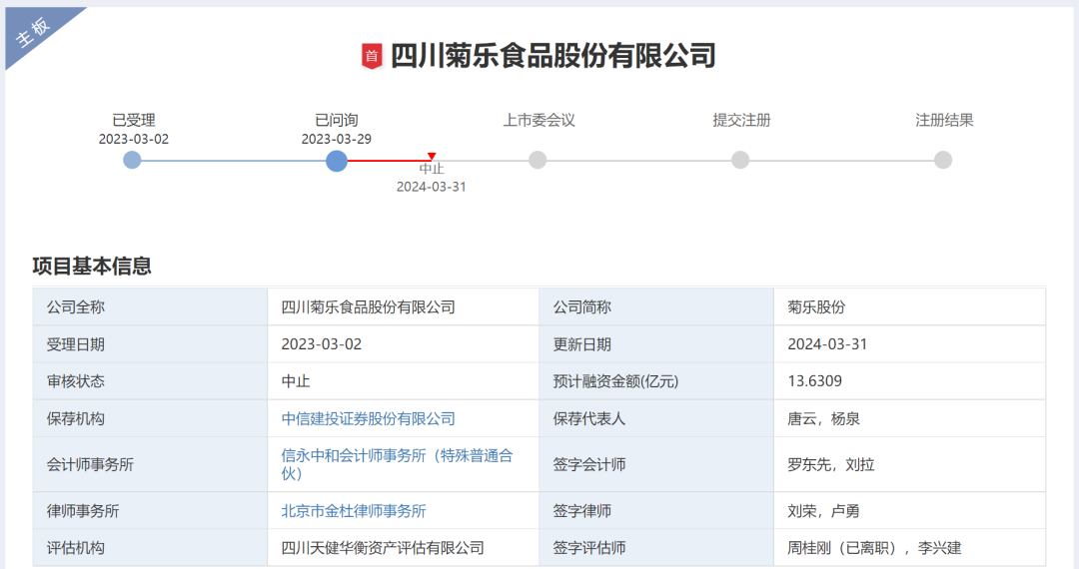
Task: Click the red 中止 triangle marker on timeline
Action: tap(432, 156)
